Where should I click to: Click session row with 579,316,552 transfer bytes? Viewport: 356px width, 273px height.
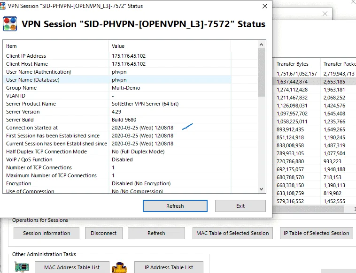coord(315,201)
